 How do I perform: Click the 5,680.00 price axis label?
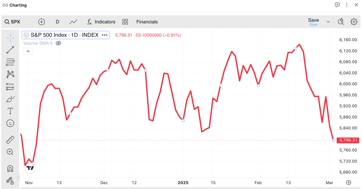[348, 172]
